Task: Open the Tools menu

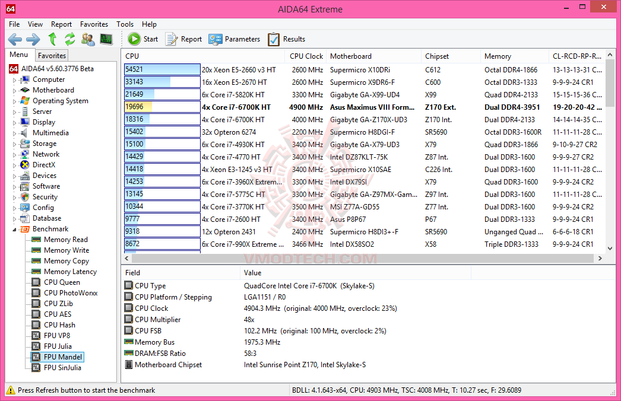Action: pos(125,24)
